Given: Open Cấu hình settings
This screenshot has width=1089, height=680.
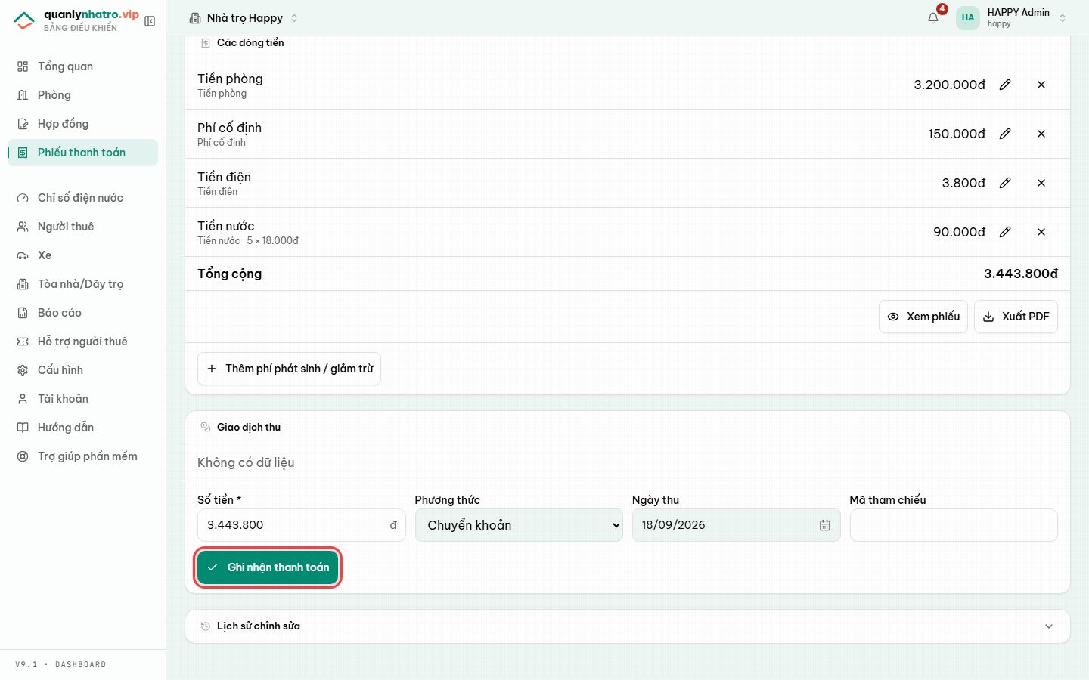Looking at the screenshot, I should tap(83, 370).
